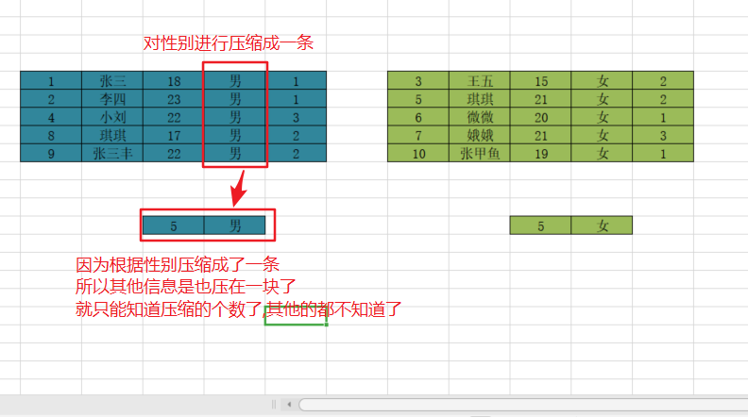Screen dimensions: 748x417
Task: Select the 男 cell in 张三 row
Action: point(235,80)
